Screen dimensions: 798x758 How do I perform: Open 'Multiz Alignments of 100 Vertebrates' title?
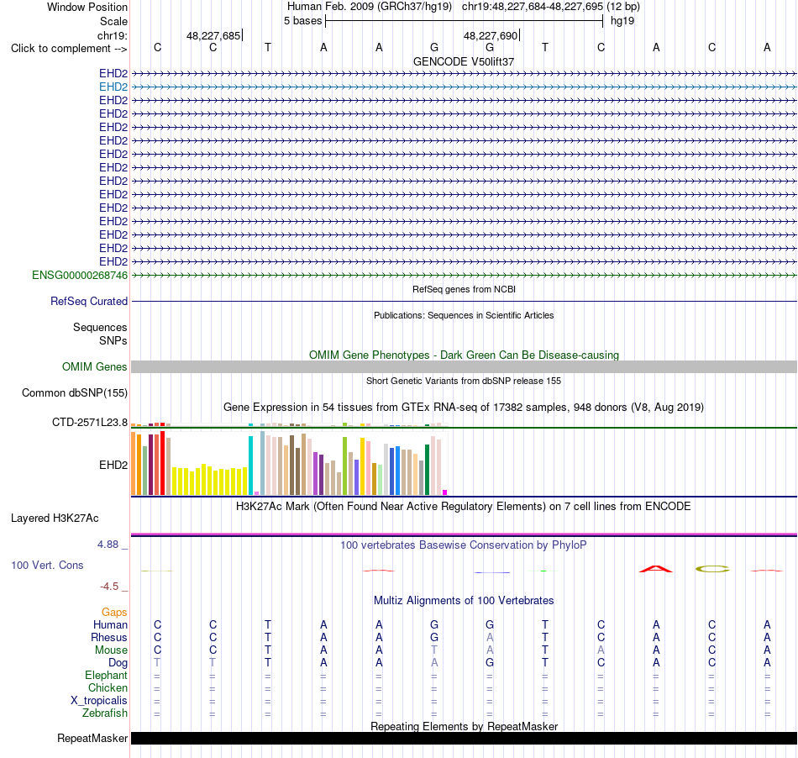coord(464,601)
